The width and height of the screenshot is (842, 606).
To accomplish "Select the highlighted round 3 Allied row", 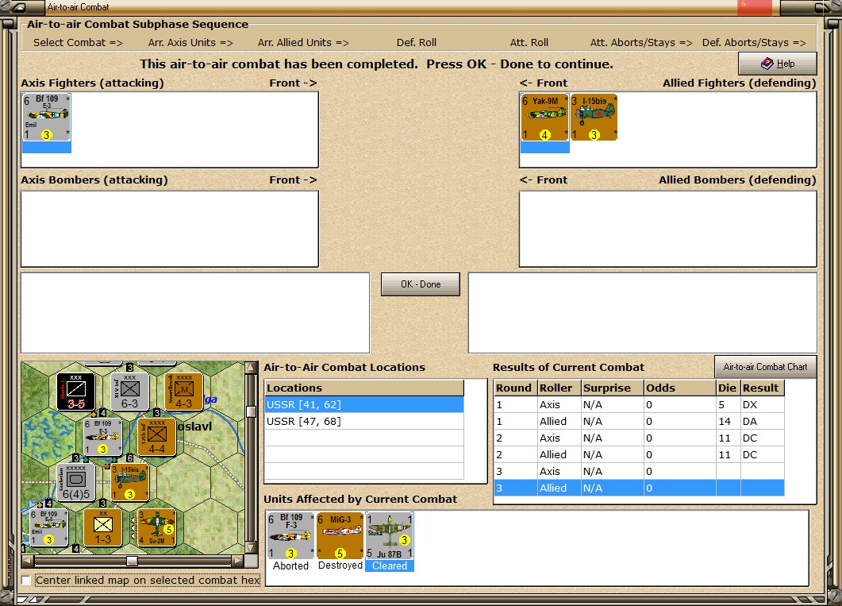I will pos(639,488).
